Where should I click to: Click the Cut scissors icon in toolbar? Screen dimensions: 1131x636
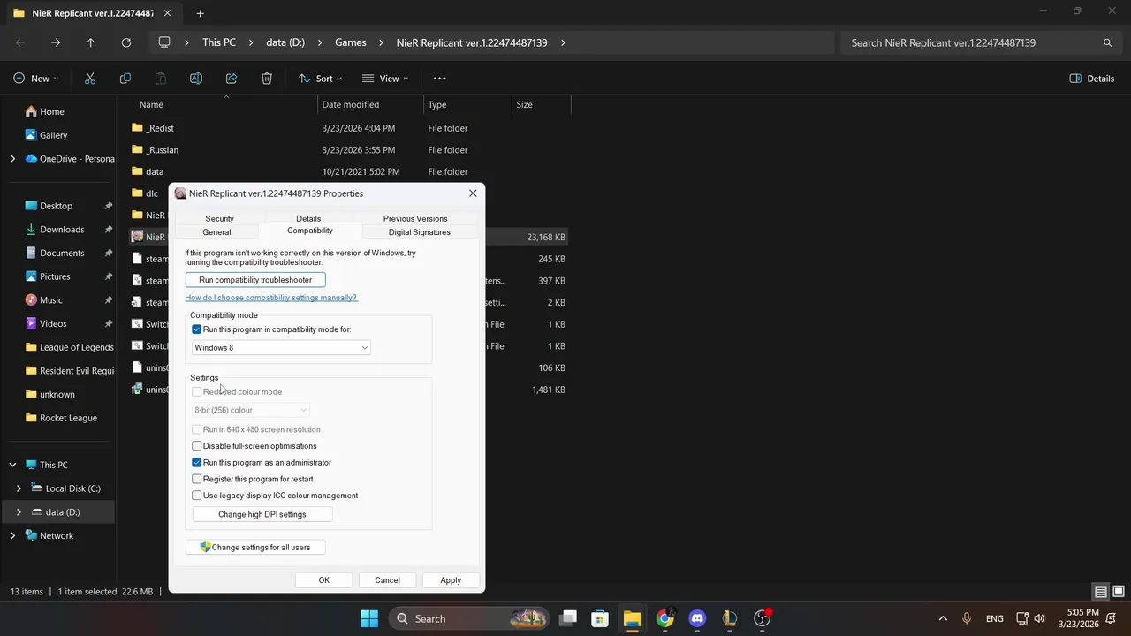(x=90, y=79)
